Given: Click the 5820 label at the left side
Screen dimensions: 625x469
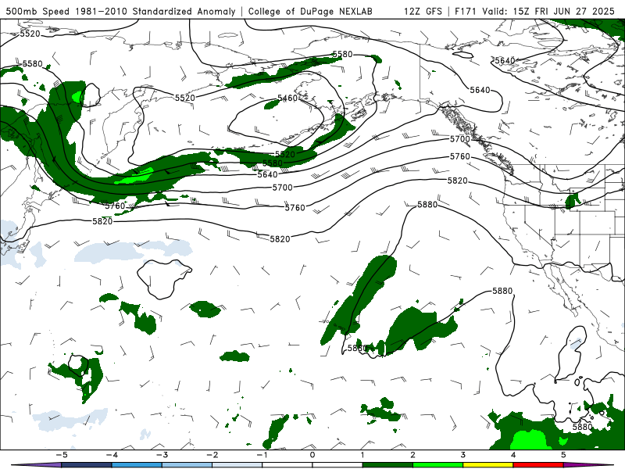Looking at the screenshot, I should tap(102, 221).
